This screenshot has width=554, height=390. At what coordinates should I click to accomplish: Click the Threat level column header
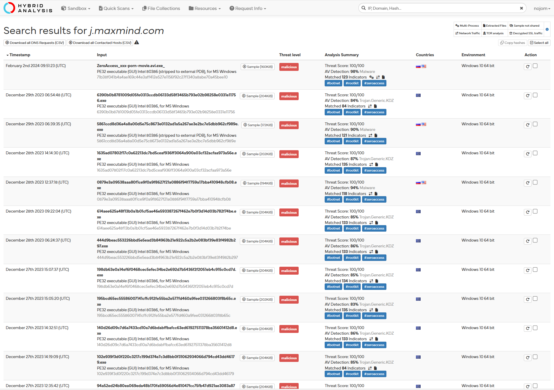[x=290, y=55]
